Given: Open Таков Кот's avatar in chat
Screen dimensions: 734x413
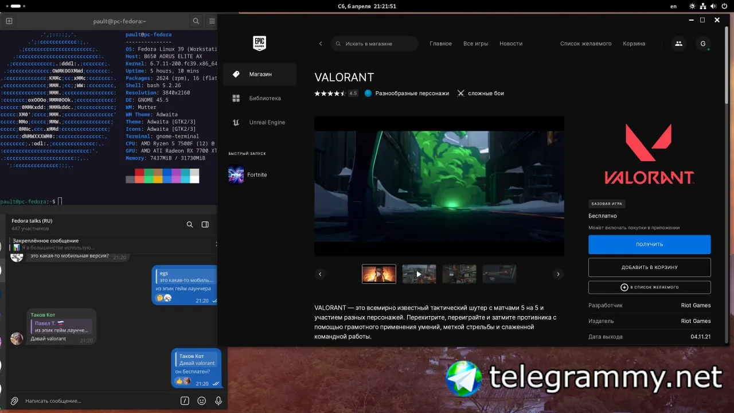Looking at the screenshot, I should 17,338.
